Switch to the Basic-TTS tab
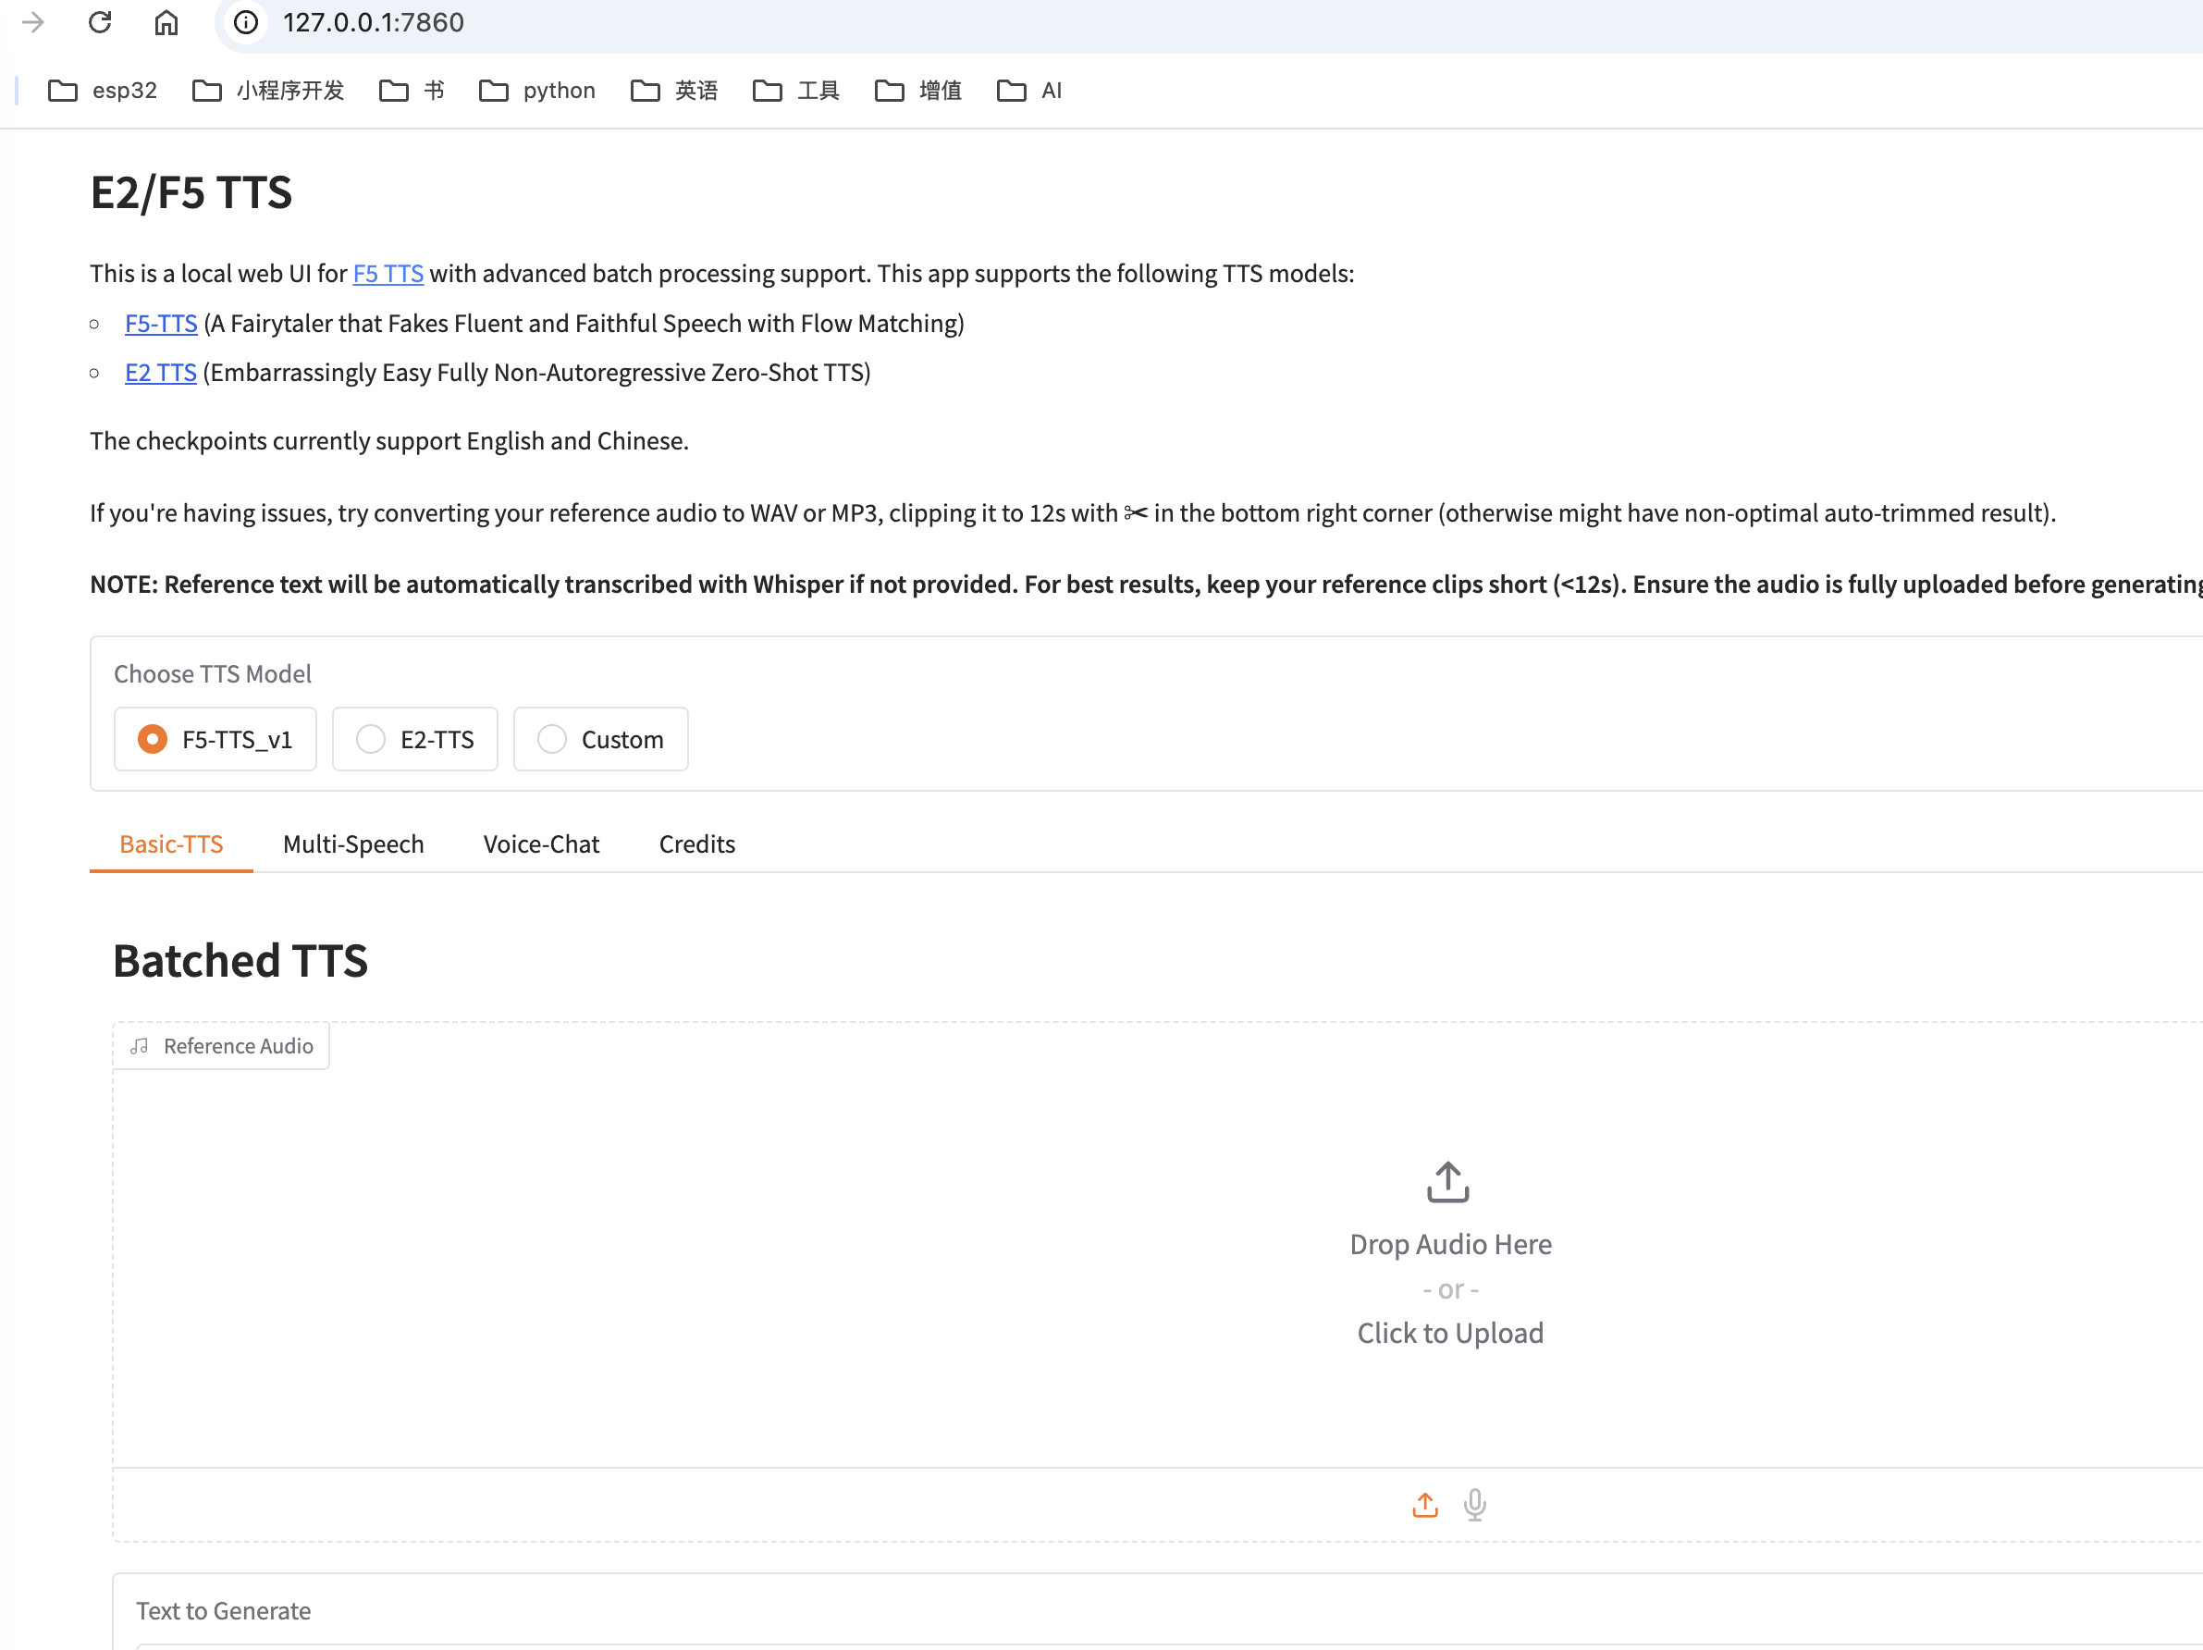2203x1650 pixels. 171,844
